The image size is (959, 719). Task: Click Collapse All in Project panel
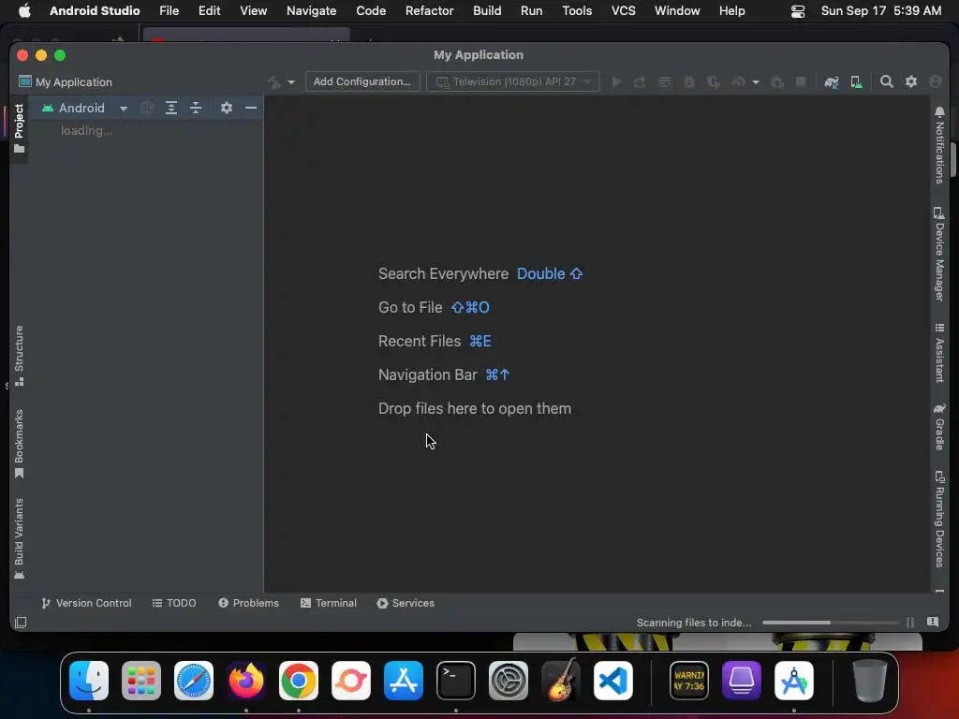tap(196, 108)
